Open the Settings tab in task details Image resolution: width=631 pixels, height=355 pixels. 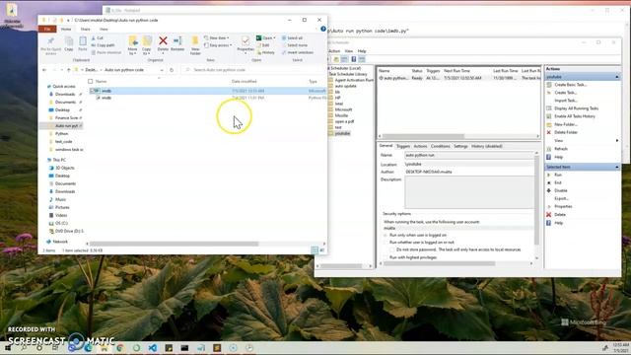click(460, 147)
